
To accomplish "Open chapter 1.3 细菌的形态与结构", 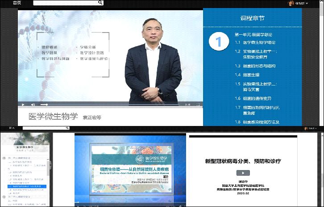I will point(255,66).
